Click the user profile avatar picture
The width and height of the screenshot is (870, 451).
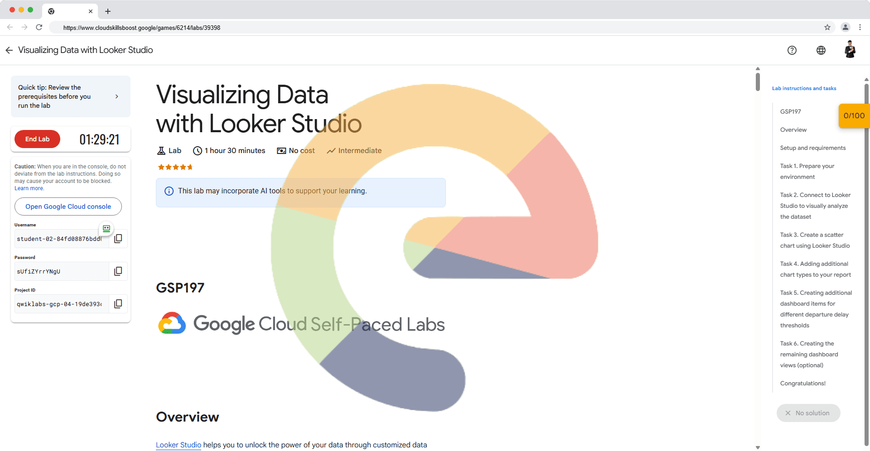tap(850, 50)
